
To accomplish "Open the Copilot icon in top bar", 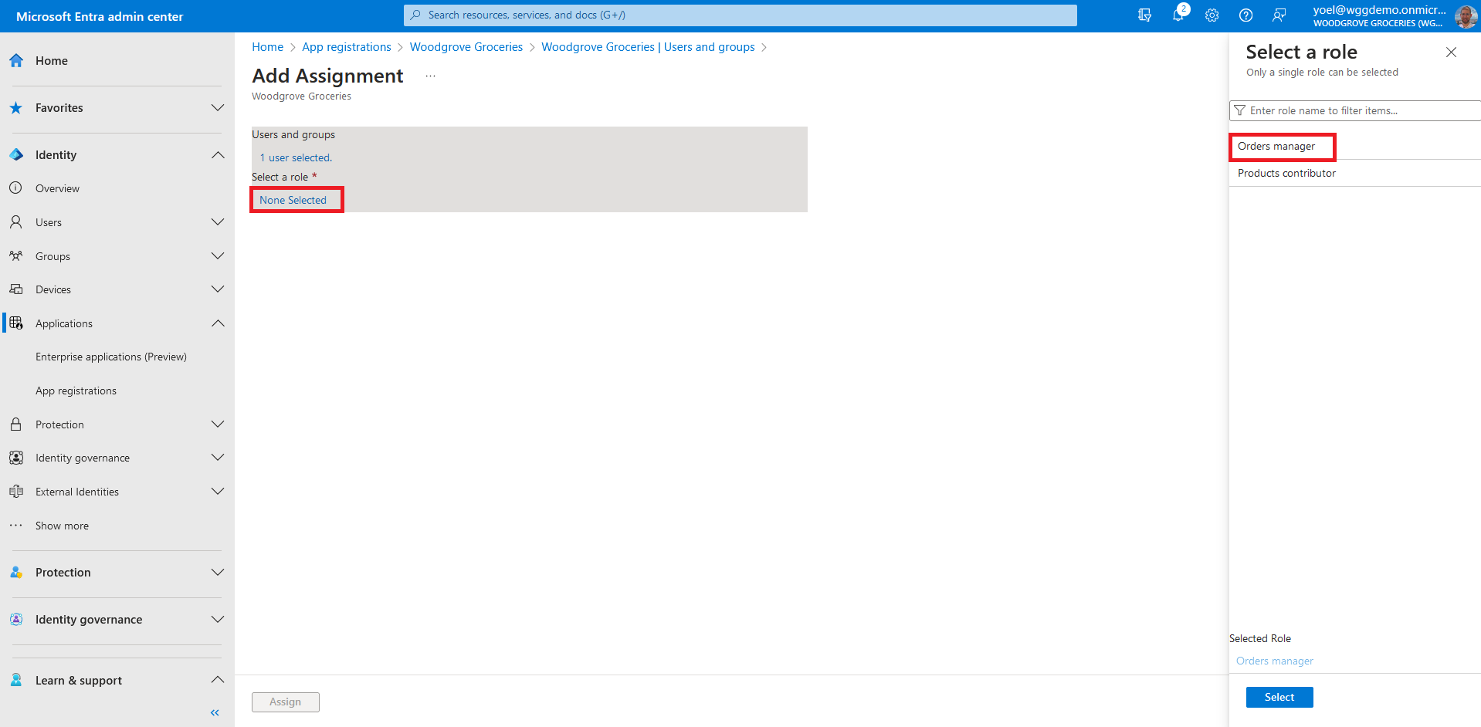I will [x=1144, y=15].
